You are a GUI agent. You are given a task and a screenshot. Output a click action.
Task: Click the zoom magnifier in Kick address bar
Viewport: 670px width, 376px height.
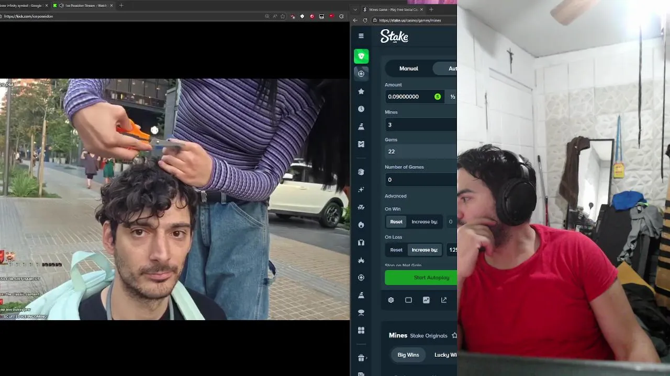pos(267,16)
